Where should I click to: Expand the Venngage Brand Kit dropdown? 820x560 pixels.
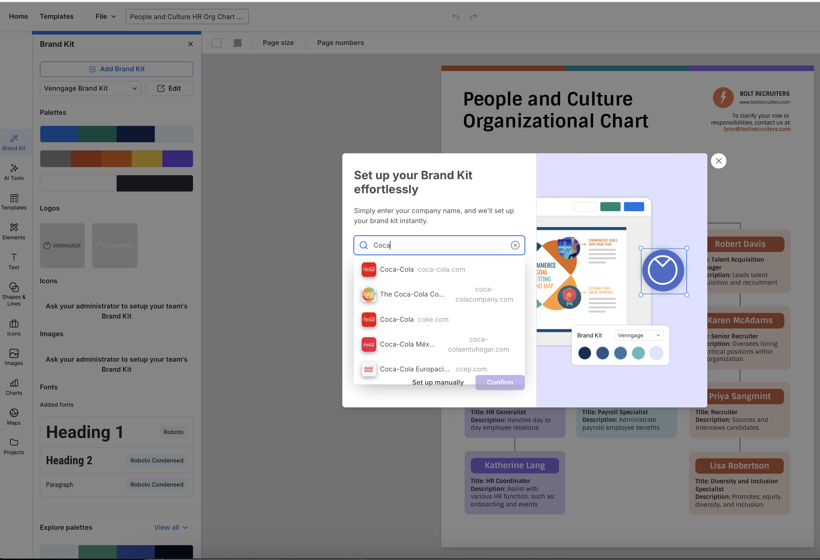point(90,89)
